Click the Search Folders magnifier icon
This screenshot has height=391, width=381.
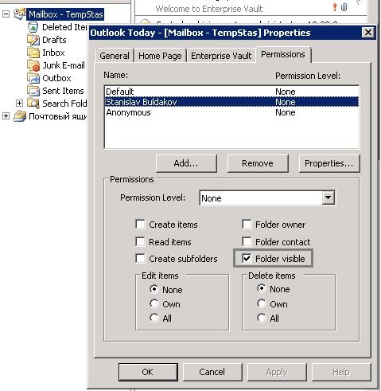(x=33, y=104)
